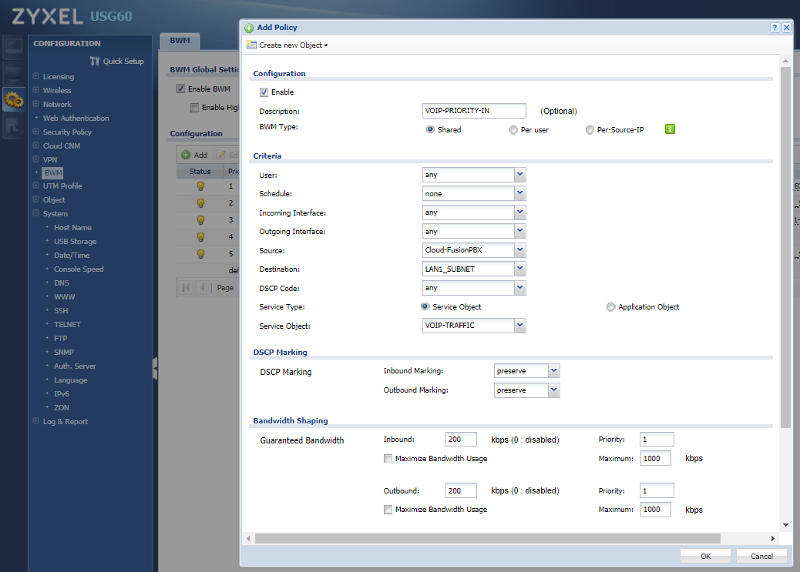This screenshot has width=800, height=572.
Task: Uncheck the Enable checkbox under Configuration
Action: pyautogui.click(x=264, y=92)
